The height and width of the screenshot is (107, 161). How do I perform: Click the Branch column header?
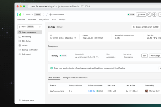[x=53, y=85]
